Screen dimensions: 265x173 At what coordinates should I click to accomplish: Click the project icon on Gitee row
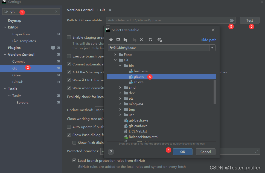[58, 75]
